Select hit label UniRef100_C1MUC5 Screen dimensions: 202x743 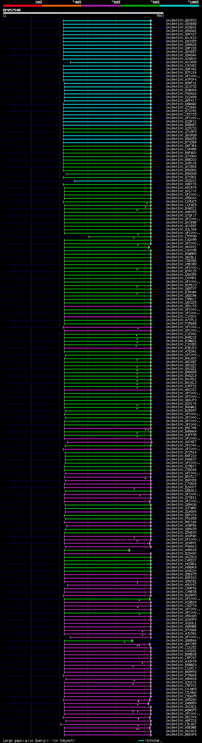(181, 201)
